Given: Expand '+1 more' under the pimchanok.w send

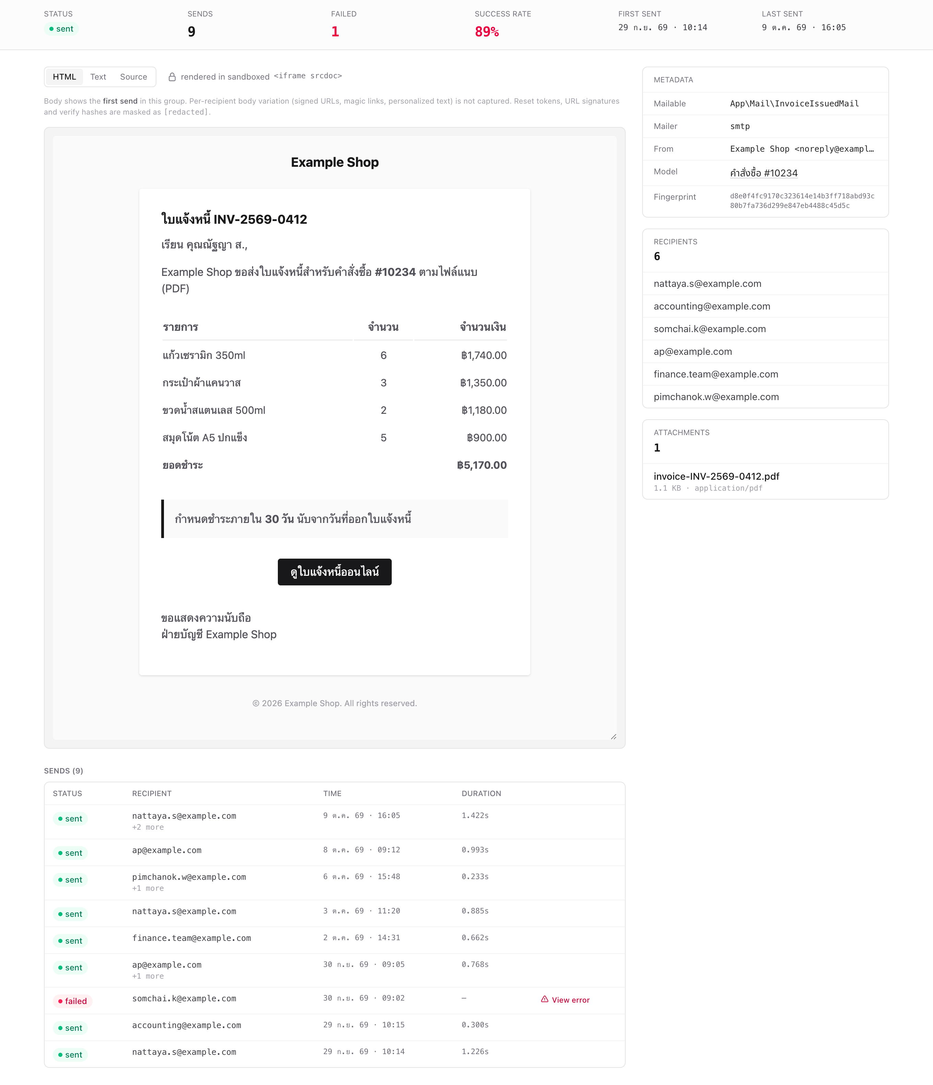Looking at the screenshot, I should coord(147,889).
